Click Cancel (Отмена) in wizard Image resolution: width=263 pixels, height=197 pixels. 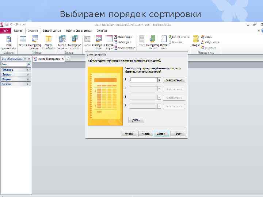129,134
